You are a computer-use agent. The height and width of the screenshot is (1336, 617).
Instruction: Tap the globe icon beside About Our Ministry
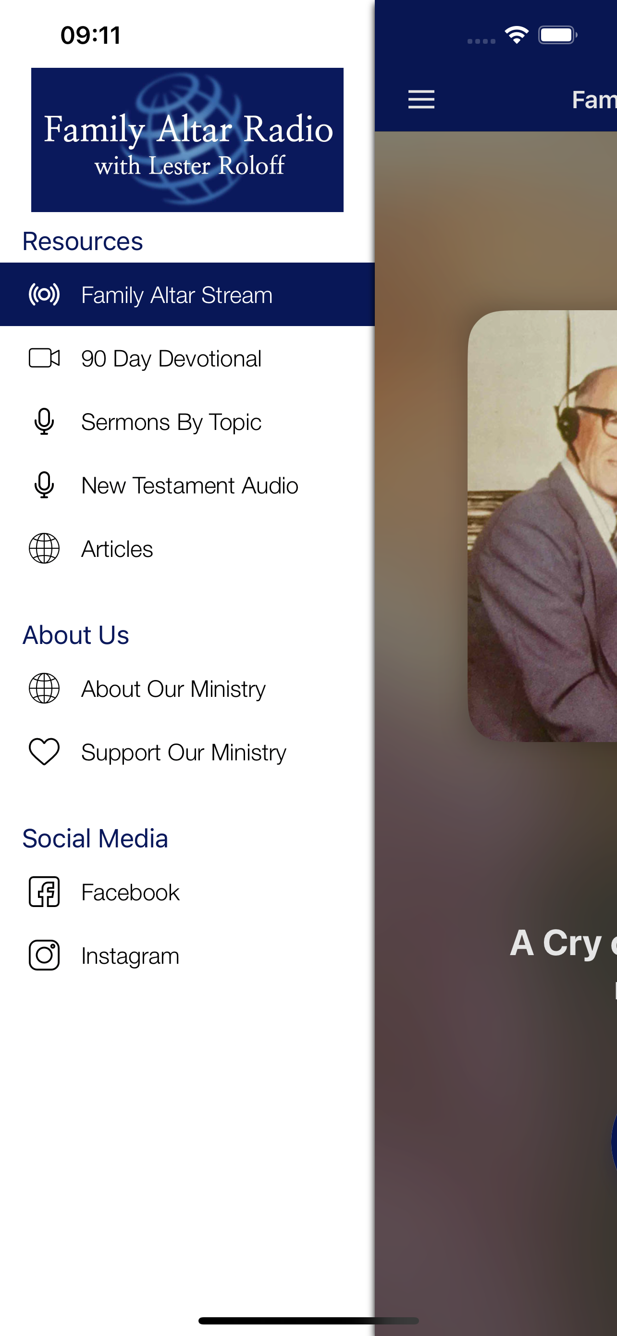click(x=44, y=688)
